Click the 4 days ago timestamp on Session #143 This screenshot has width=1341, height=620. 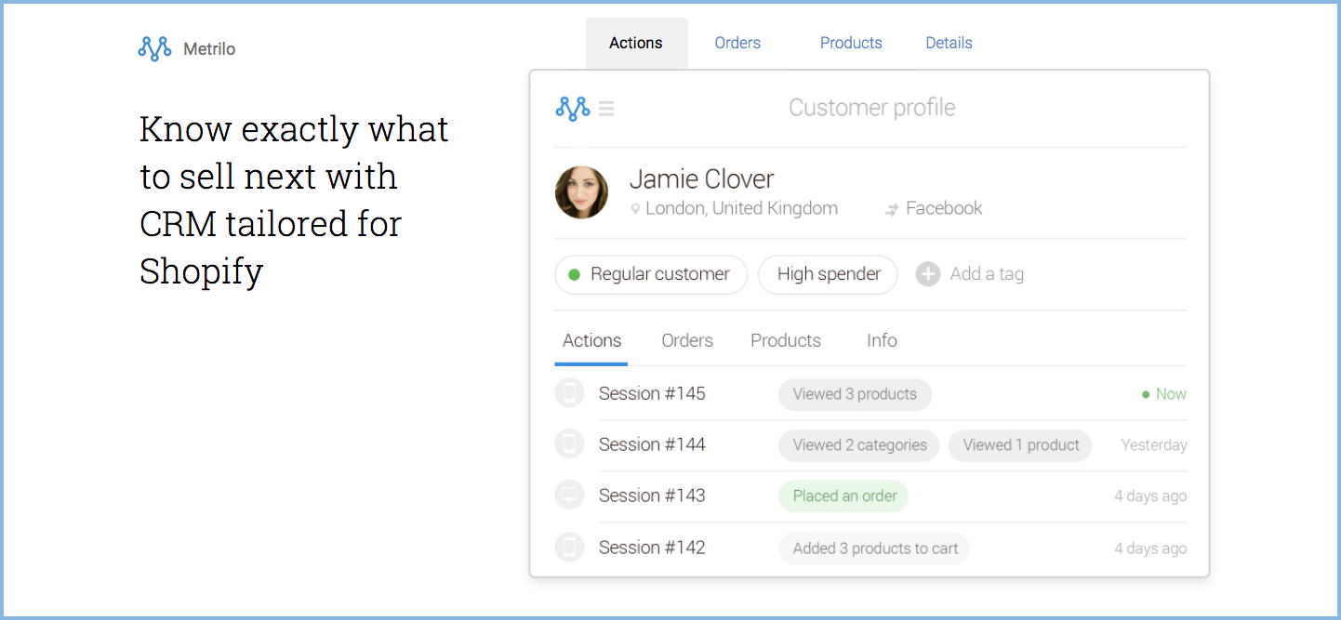point(1150,496)
